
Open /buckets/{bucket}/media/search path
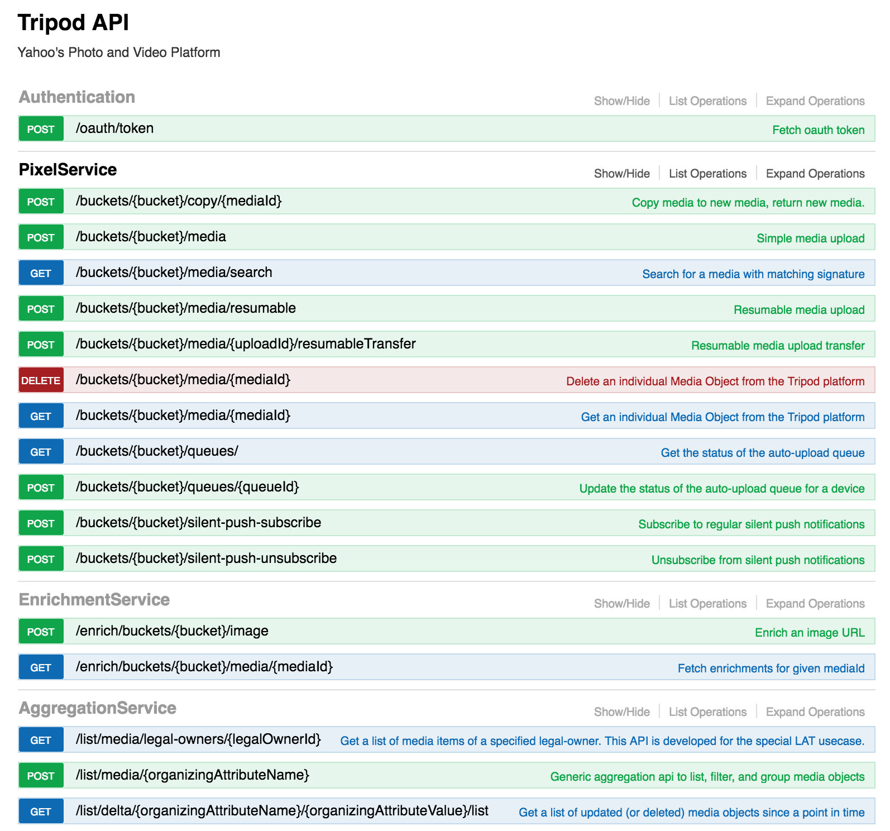(x=174, y=273)
